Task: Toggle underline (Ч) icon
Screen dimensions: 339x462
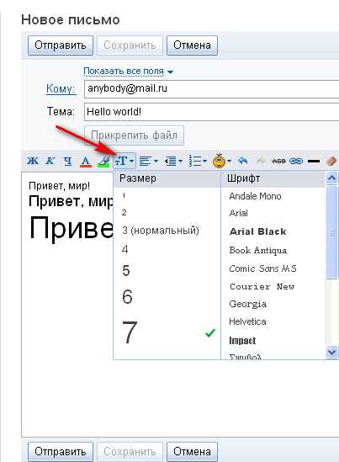Action: click(68, 162)
